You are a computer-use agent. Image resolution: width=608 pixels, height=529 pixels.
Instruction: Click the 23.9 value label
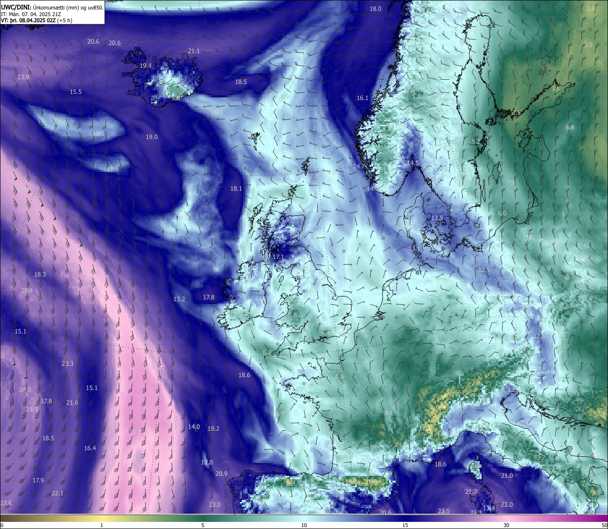point(23,77)
